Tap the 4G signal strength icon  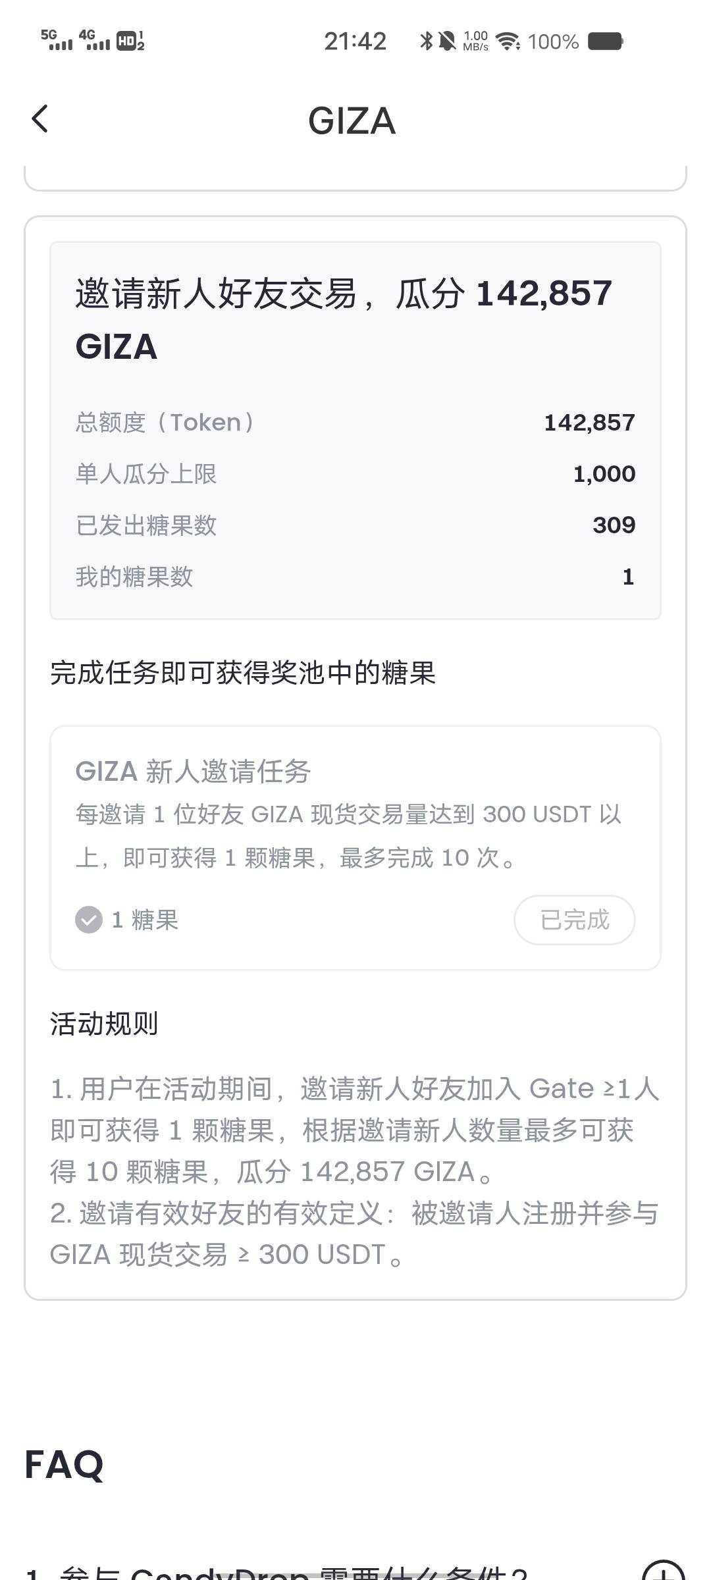[94, 39]
